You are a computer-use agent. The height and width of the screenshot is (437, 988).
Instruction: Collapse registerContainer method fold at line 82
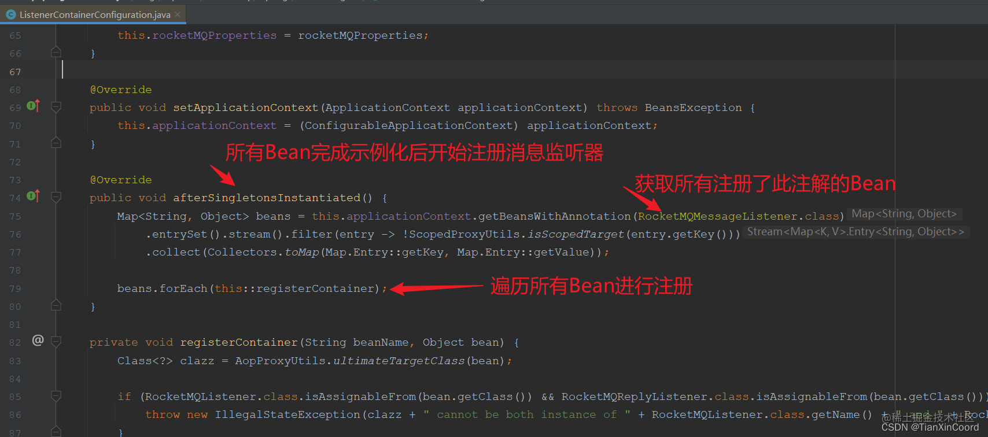pyautogui.click(x=56, y=342)
